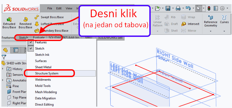Open the Reference Geometry tool
Viewport: 232px width, 108px height.
click(x=210, y=22)
